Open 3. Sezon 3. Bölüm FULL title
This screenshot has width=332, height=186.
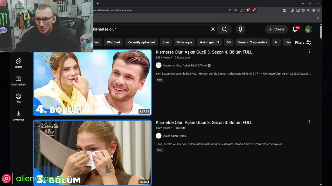[204, 122]
